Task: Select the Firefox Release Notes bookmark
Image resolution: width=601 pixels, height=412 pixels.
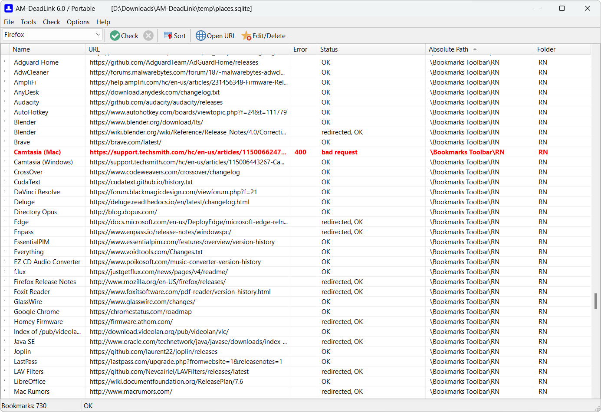Action: (45, 282)
